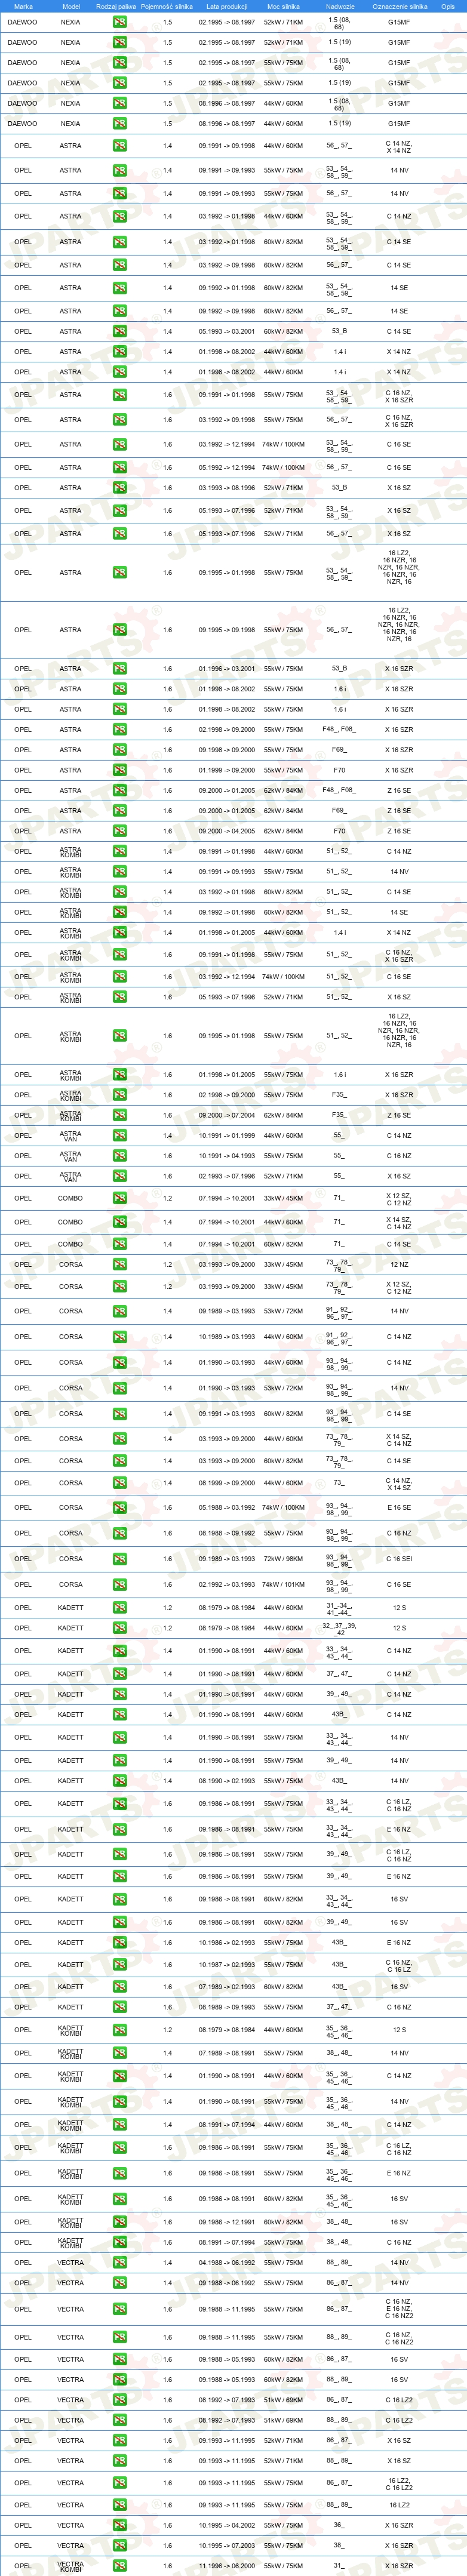Click fuel icon in CORSA E 16 SE row
467x2576 pixels.
[119, 1508]
